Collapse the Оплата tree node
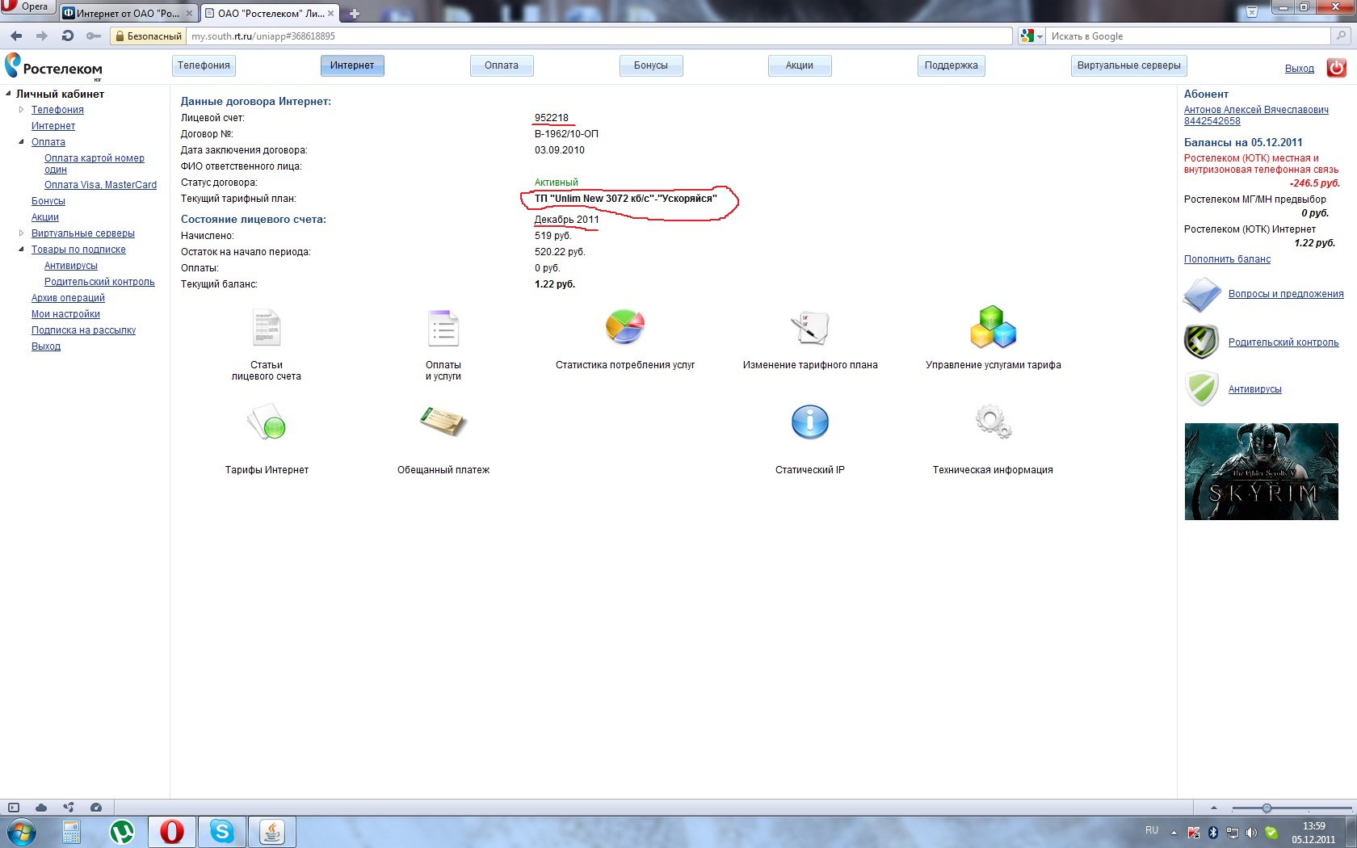This screenshot has width=1357, height=848. [22, 141]
